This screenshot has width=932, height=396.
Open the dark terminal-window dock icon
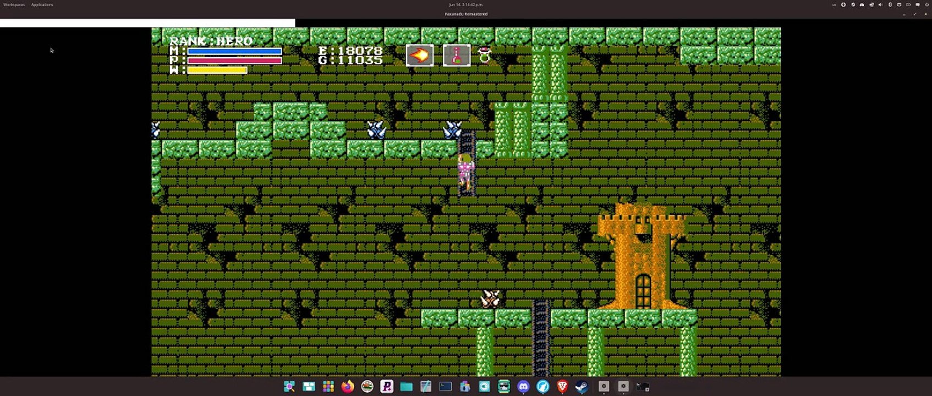point(643,387)
